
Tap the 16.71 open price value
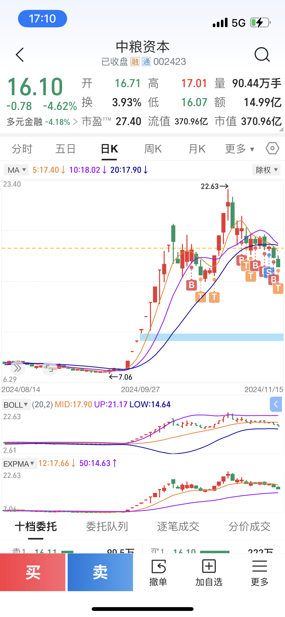(128, 84)
